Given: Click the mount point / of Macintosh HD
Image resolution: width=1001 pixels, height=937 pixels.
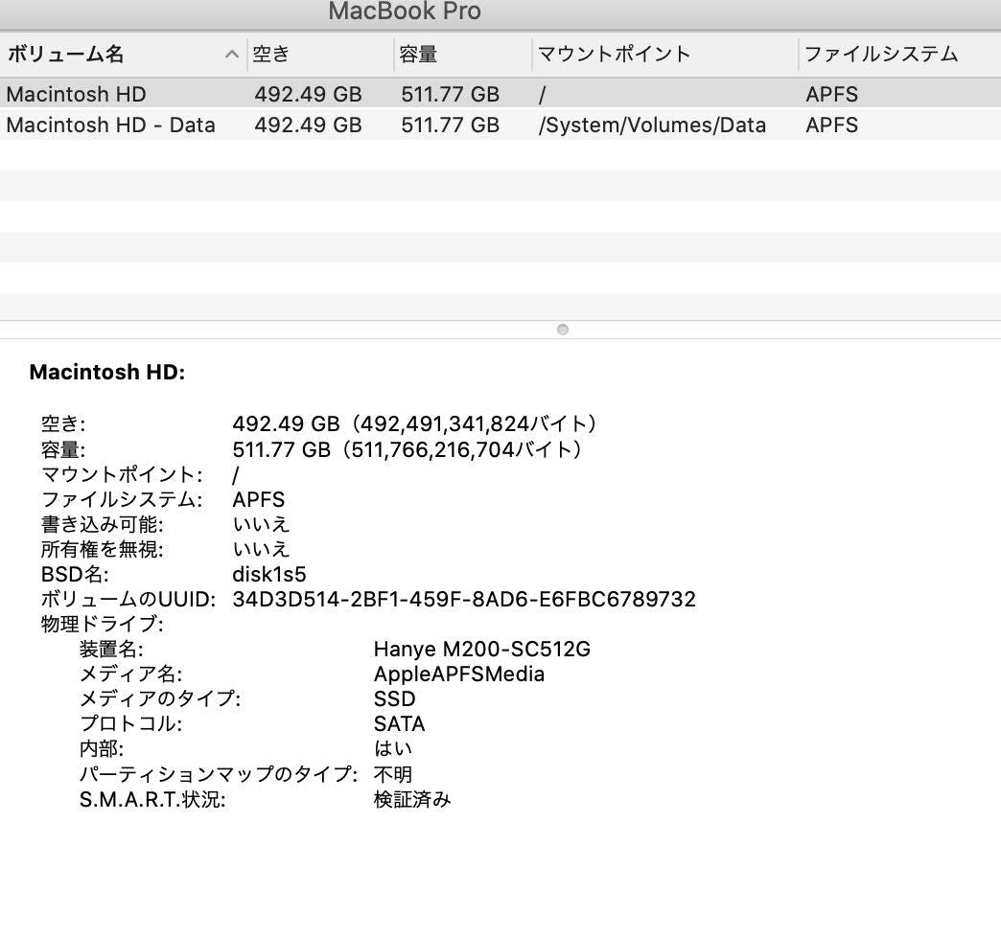Looking at the screenshot, I should (539, 94).
